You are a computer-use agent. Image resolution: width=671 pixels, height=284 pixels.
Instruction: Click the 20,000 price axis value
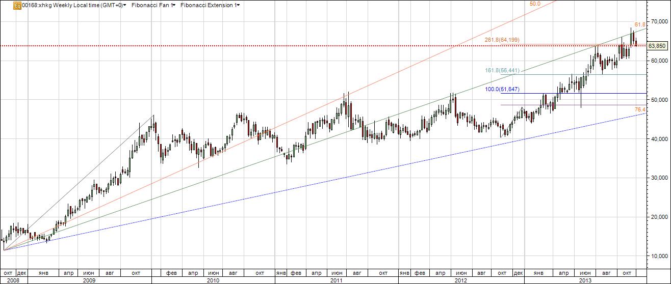coord(660,217)
